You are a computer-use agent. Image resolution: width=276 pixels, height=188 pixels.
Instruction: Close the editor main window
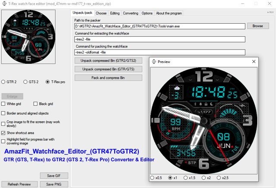click(x=270, y=3)
